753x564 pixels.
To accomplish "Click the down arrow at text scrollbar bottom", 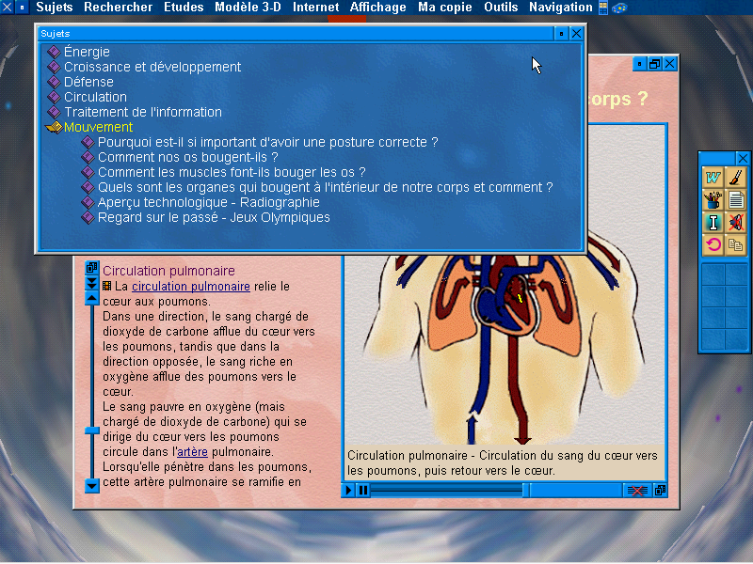I will pos(91,485).
